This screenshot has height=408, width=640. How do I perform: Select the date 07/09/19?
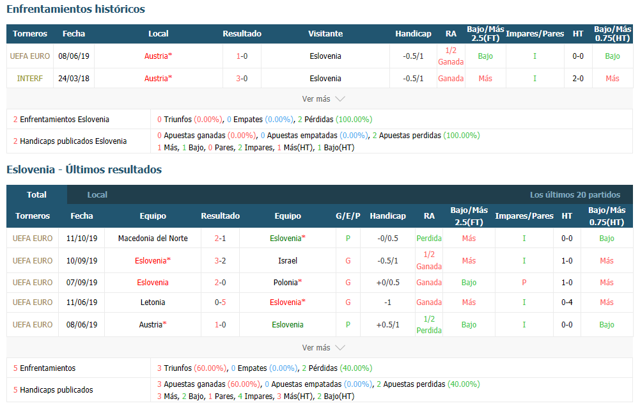click(82, 282)
